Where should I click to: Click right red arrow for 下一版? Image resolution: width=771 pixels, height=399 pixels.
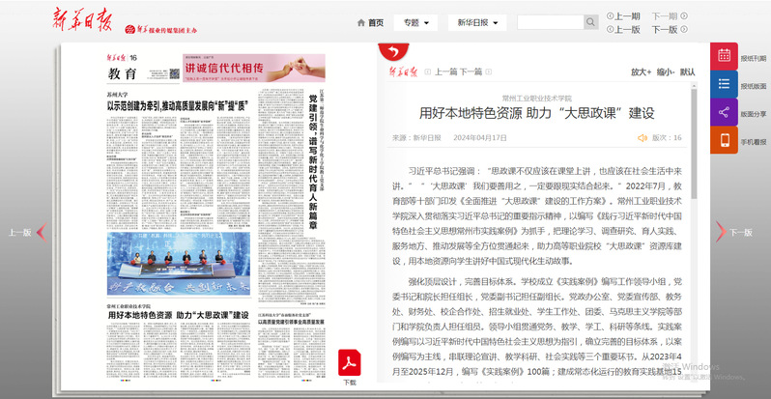pyautogui.click(x=720, y=232)
